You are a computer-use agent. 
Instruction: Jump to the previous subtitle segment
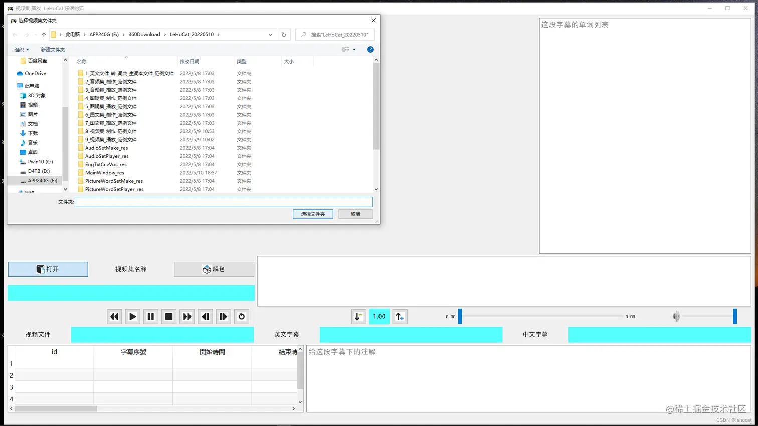click(x=205, y=317)
